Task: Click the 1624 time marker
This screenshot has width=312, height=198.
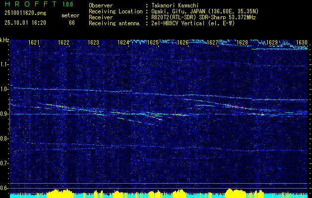Action: (x=123, y=42)
